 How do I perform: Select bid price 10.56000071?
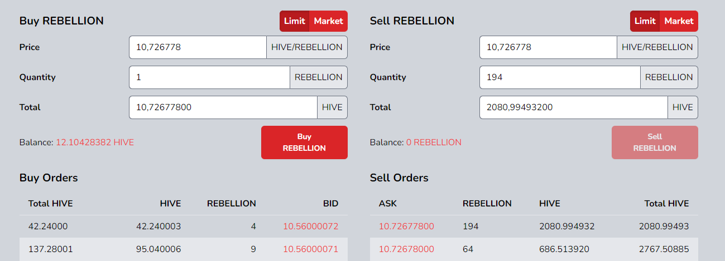[310, 249]
